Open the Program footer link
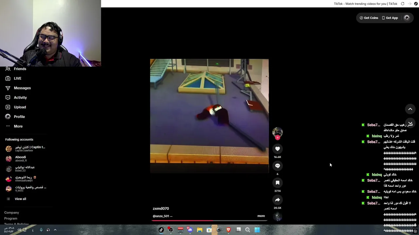The width and height of the screenshot is (419, 235). coord(11,218)
